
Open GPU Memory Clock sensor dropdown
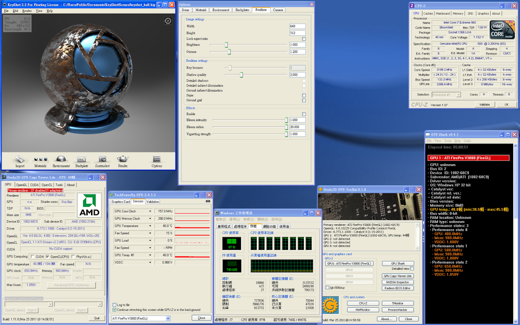[150, 219]
